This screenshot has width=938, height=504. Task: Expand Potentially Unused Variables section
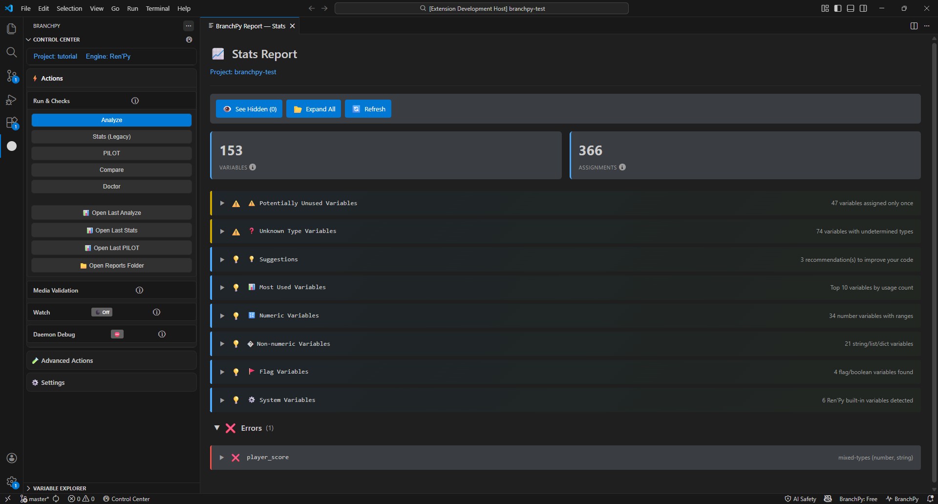[x=566, y=203]
